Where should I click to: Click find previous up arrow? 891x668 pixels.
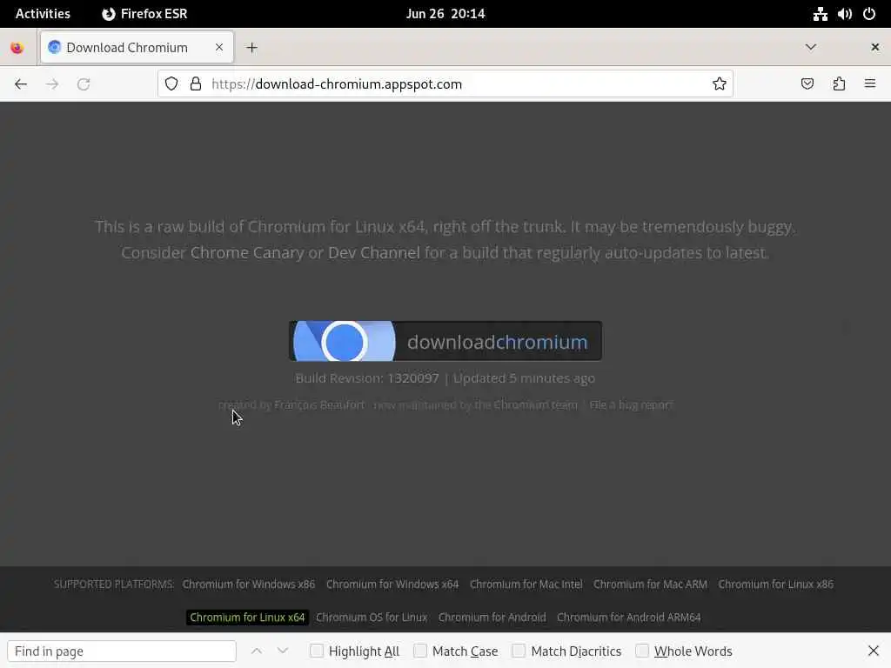(257, 651)
